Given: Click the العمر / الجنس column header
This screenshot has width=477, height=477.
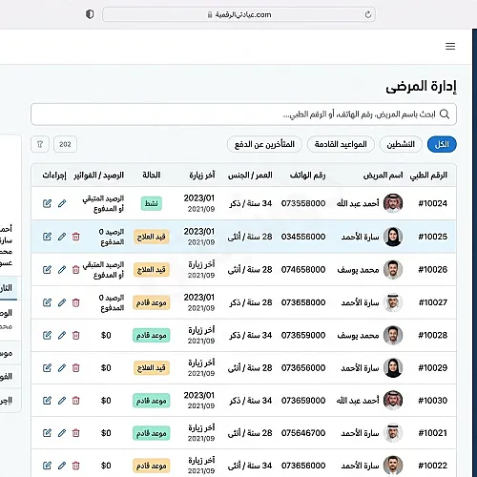Looking at the screenshot, I should [250, 176].
